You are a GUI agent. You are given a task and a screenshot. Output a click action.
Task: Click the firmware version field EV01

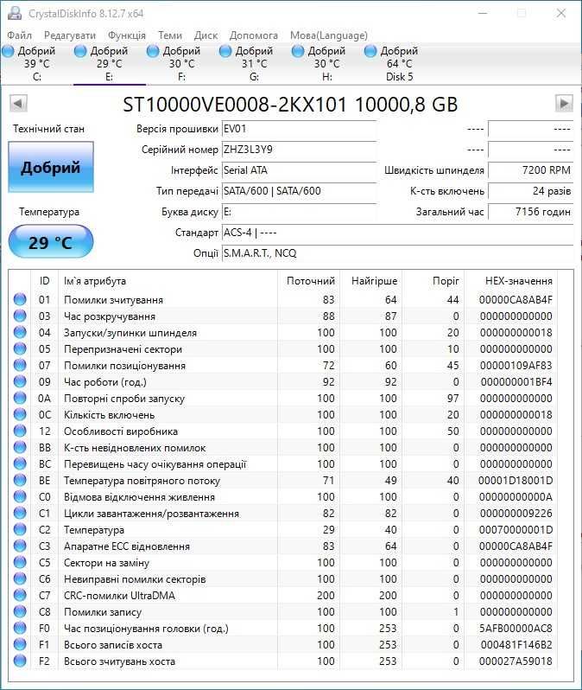tap(299, 129)
